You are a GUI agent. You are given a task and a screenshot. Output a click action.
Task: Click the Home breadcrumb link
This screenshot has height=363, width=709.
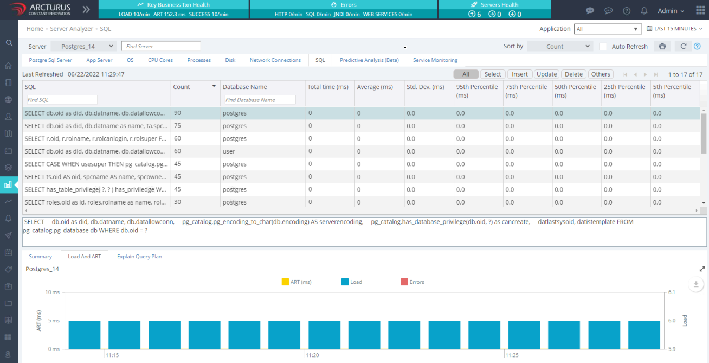coord(35,29)
